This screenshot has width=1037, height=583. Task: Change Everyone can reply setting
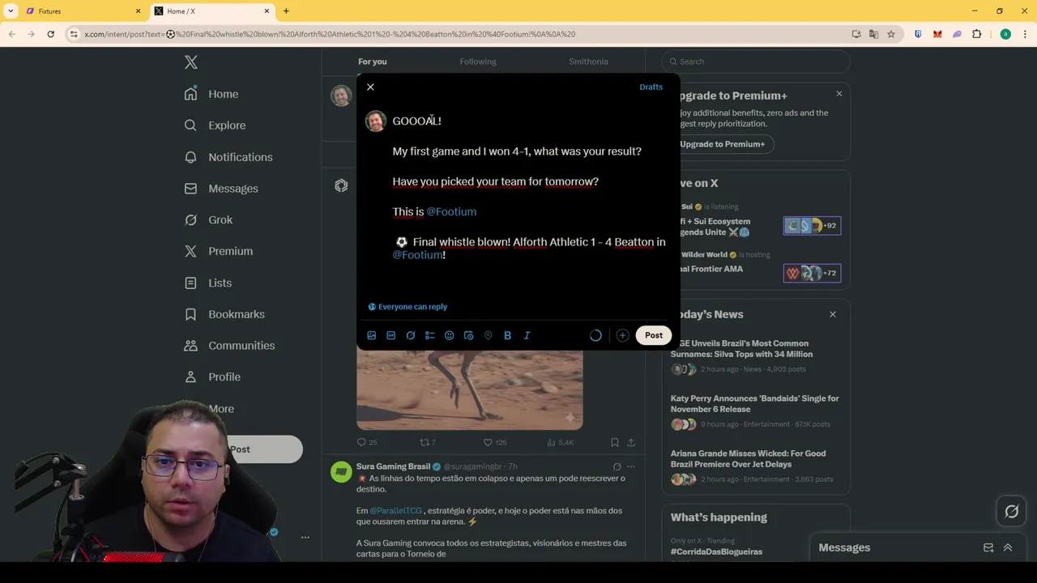(408, 307)
